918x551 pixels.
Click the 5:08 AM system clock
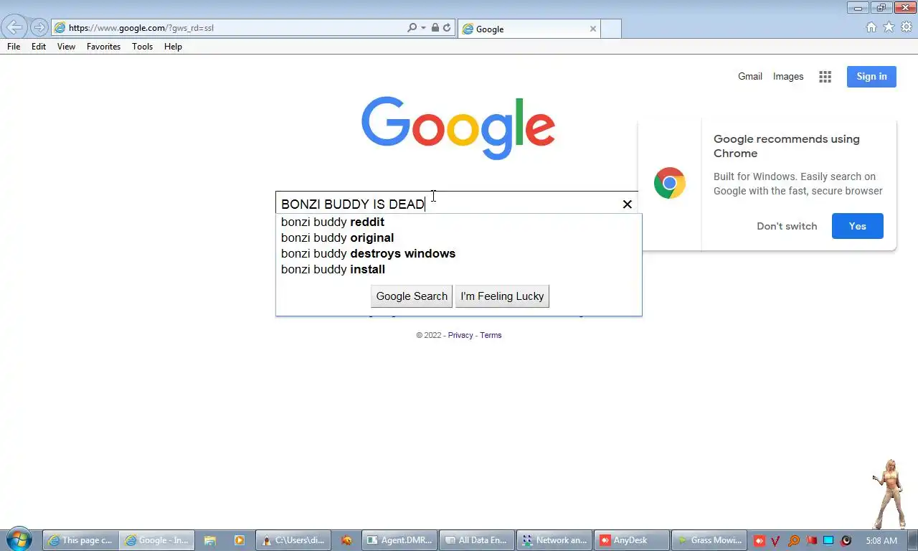881,540
